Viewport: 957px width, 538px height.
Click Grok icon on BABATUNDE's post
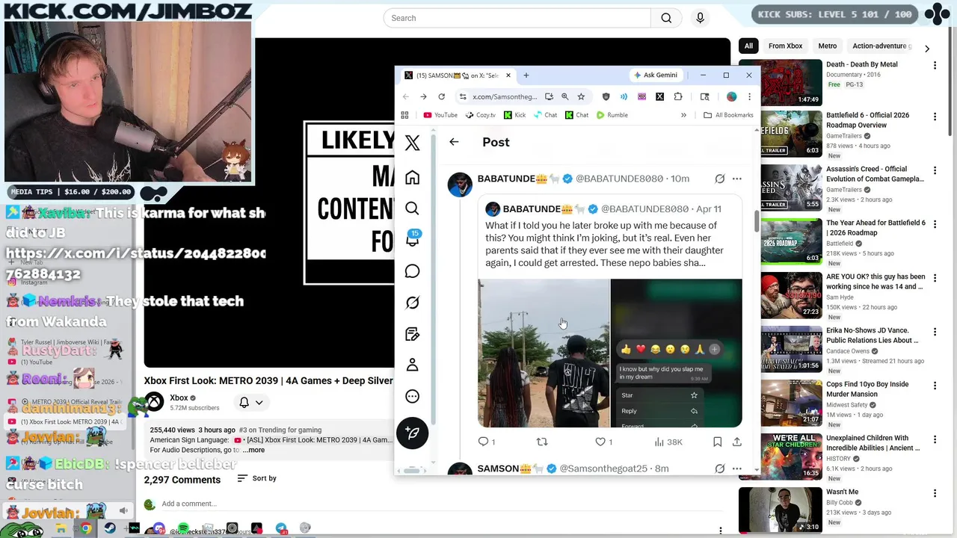point(719,179)
